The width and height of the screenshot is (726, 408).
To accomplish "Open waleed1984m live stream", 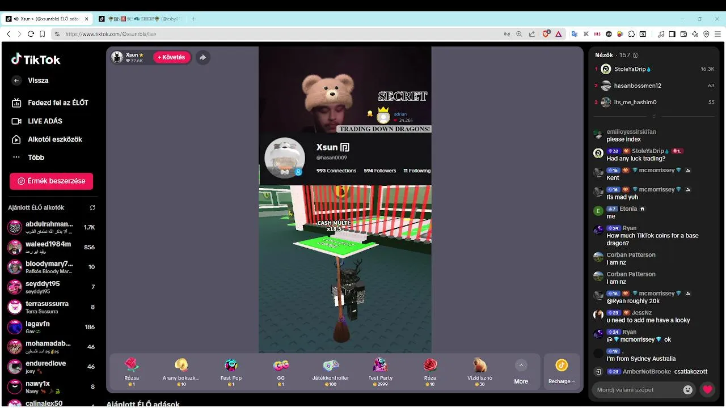I will 52,247.
